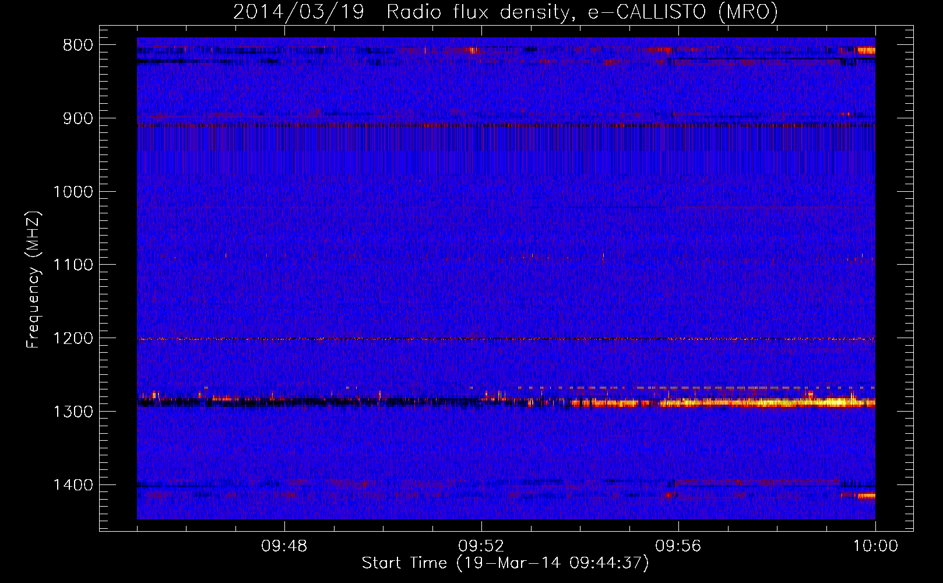The height and width of the screenshot is (583, 943).
Task: Click the 1000 frequency axis label
Action: (73, 192)
